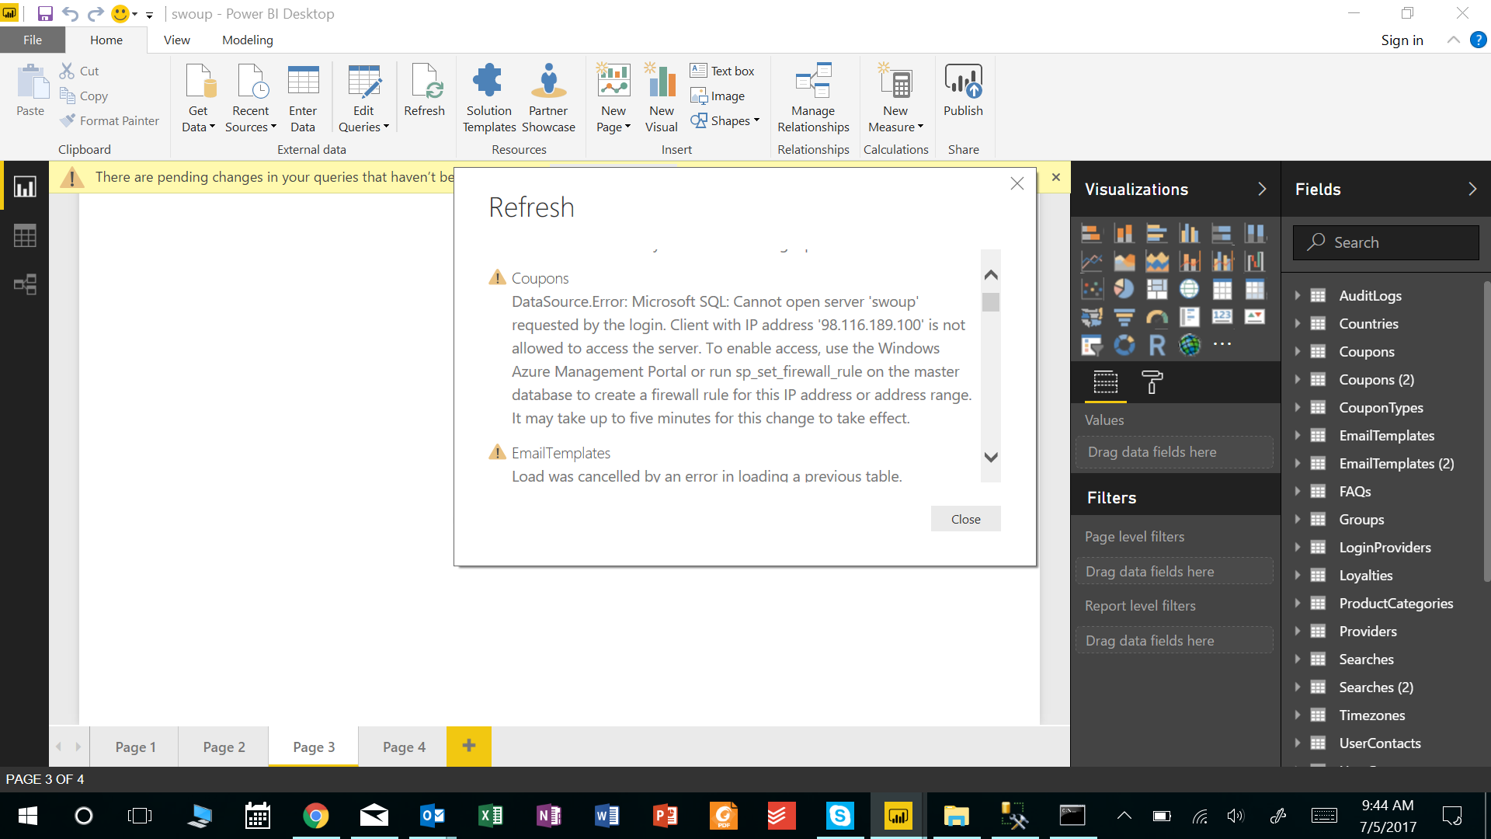Open Solution Templates resource

pyautogui.click(x=489, y=99)
